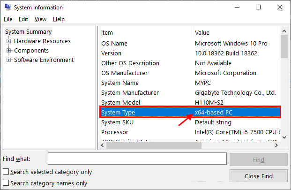
Task: Expand the Software Environment node
Action: (8, 60)
